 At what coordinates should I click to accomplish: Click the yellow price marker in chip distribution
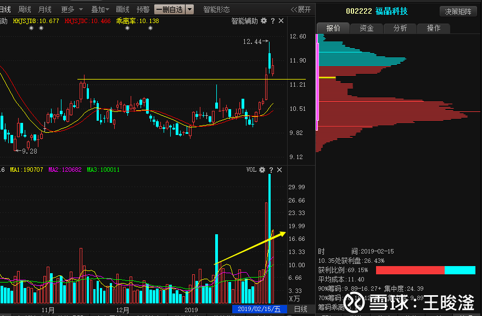tap(327, 77)
